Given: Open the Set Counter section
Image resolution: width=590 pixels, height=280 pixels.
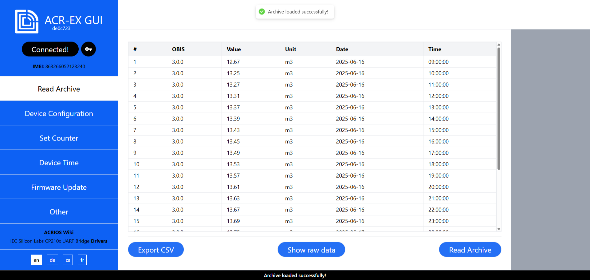Looking at the screenshot, I should point(59,138).
